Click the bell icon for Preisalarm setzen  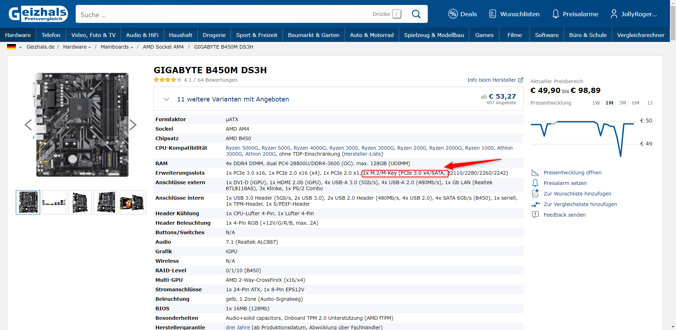pyautogui.click(x=535, y=183)
